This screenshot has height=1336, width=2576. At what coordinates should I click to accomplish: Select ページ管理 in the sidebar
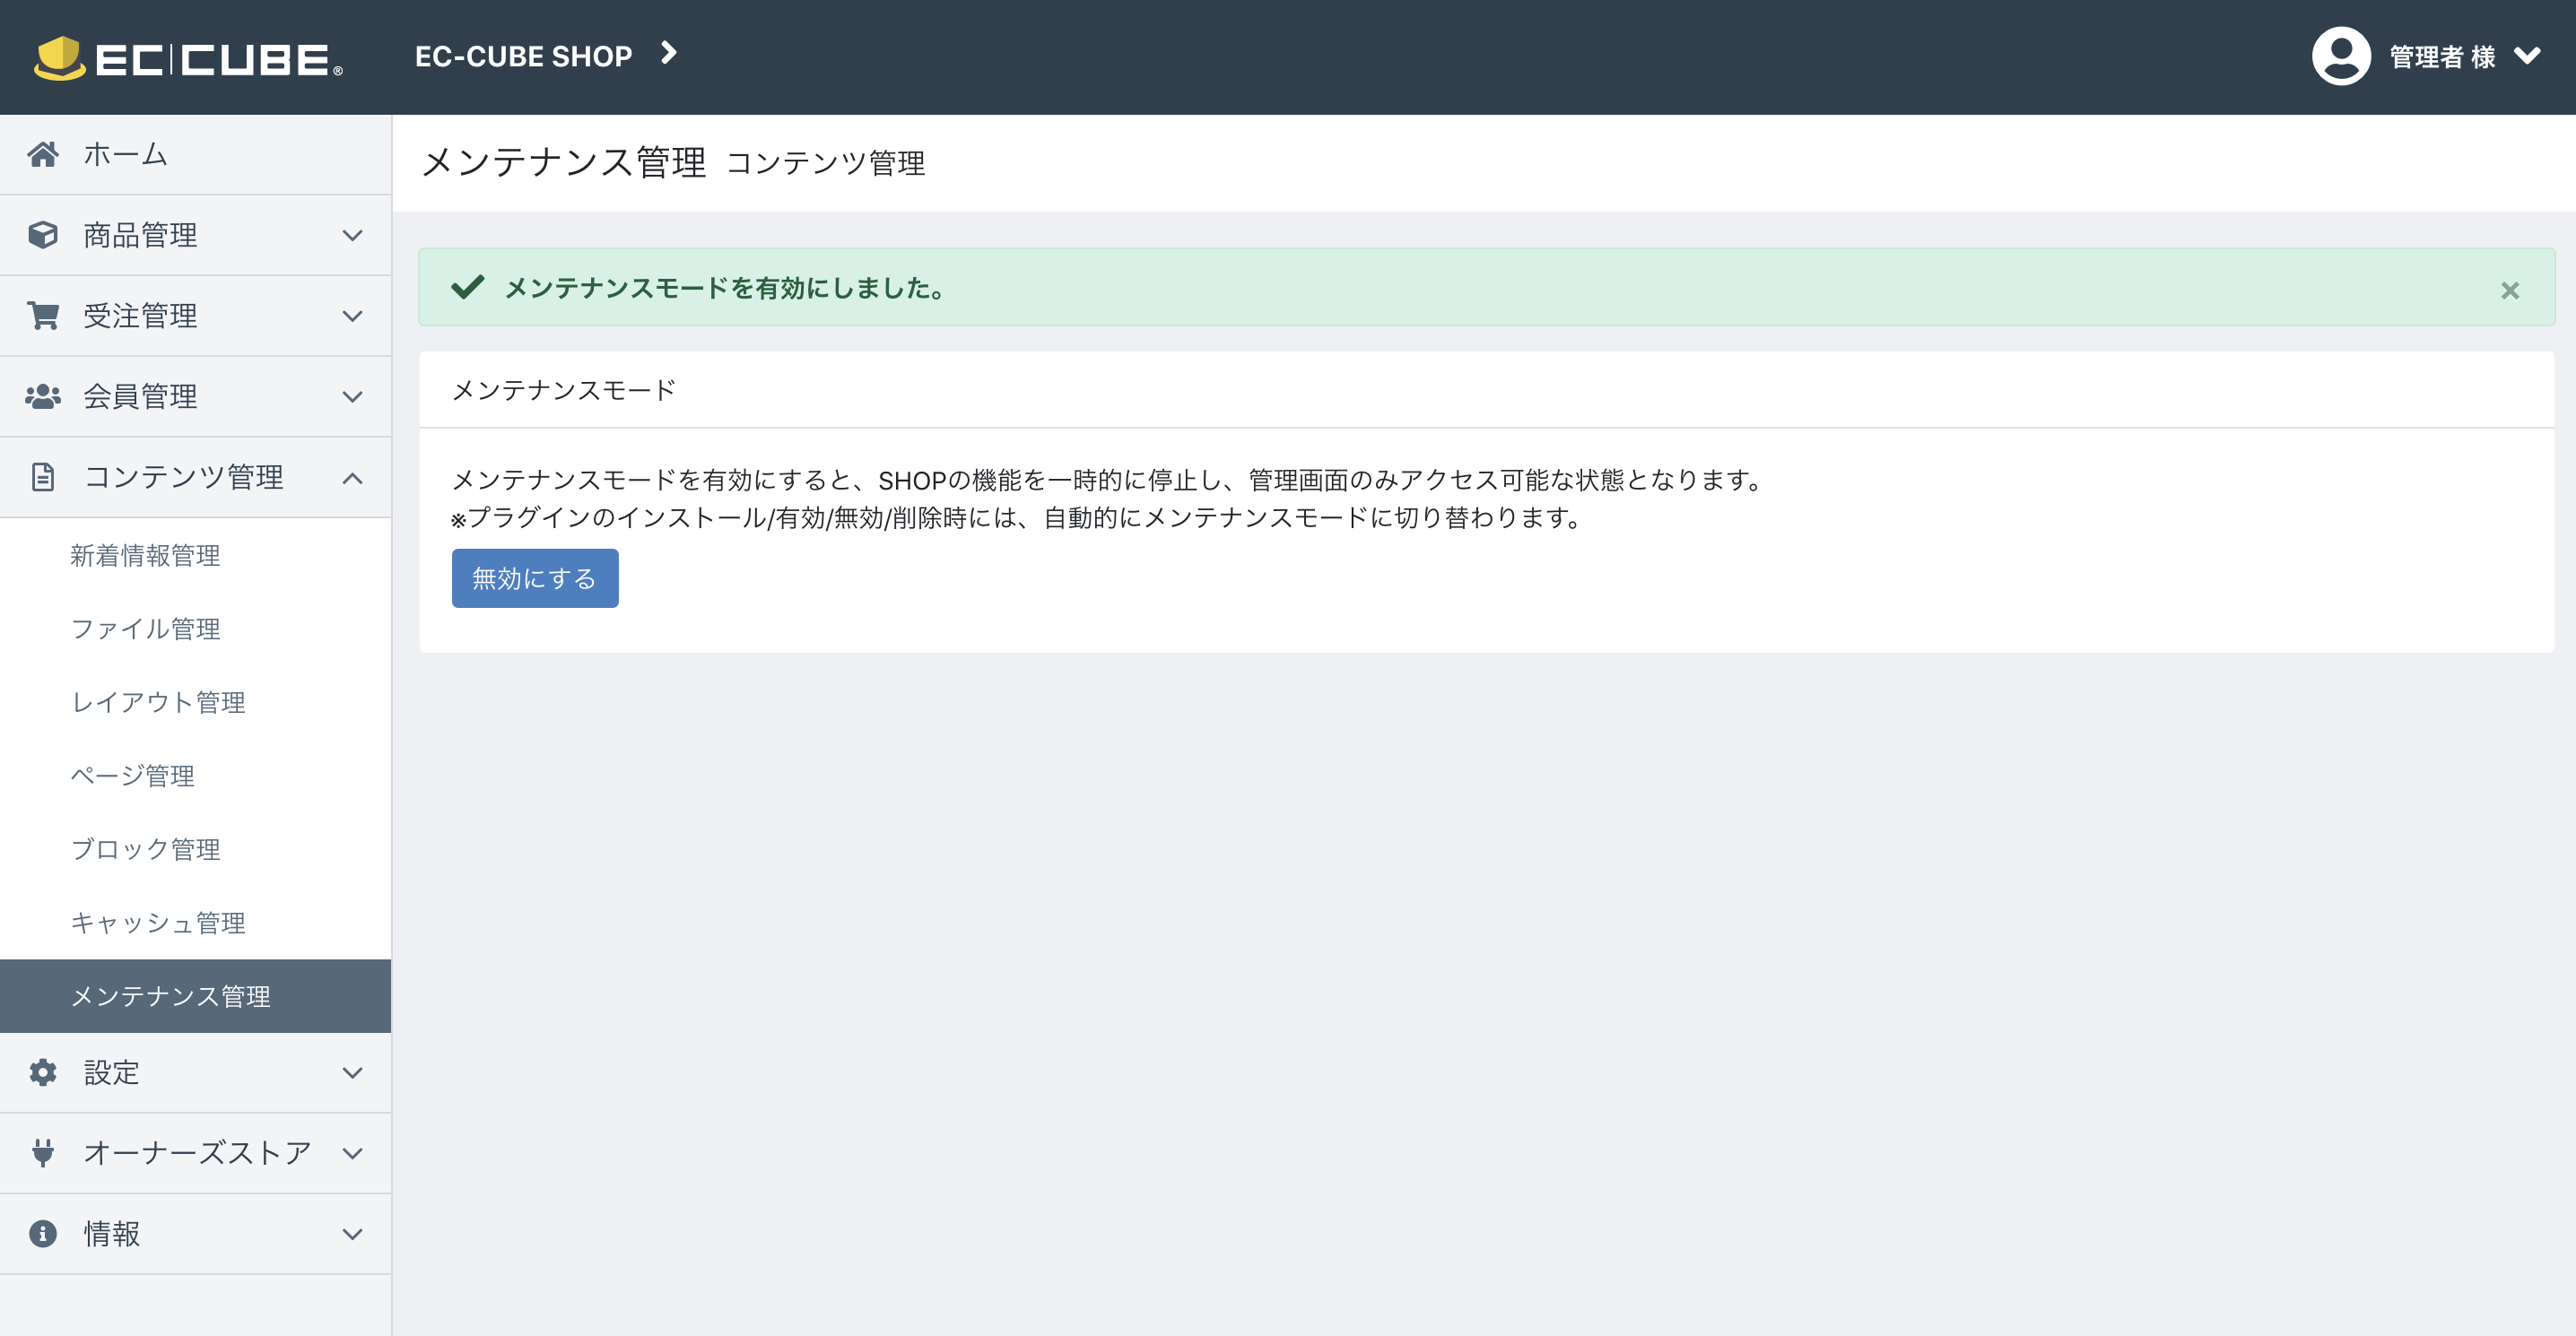pyautogui.click(x=133, y=775)
